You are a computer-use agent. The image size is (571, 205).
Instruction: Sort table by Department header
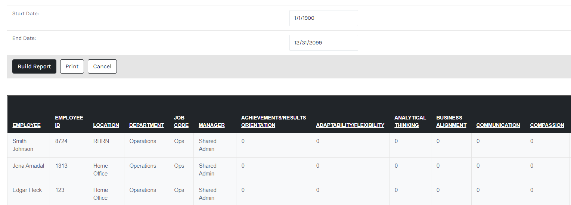click(x=147, y=125)
